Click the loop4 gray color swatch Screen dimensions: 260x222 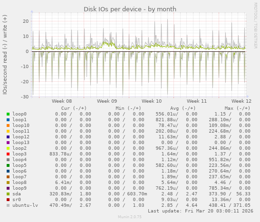click(x=8, y=160)
